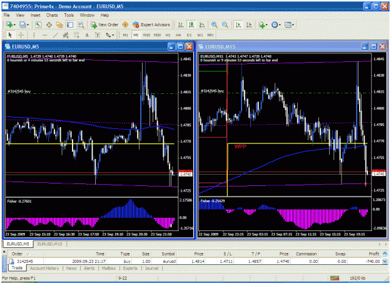This screenshot has height=283, width=391.
Task: Select the Crosshair tool
Action: coord(21,35)
